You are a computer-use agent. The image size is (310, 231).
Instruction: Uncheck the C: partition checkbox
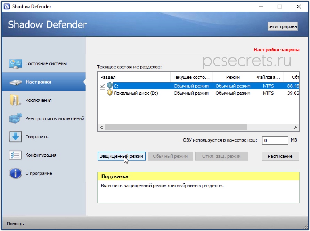click(103, 85)
